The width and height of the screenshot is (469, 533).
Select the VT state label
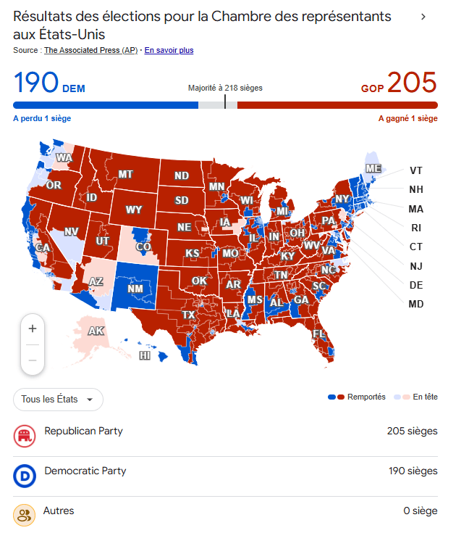pos(415,170)
